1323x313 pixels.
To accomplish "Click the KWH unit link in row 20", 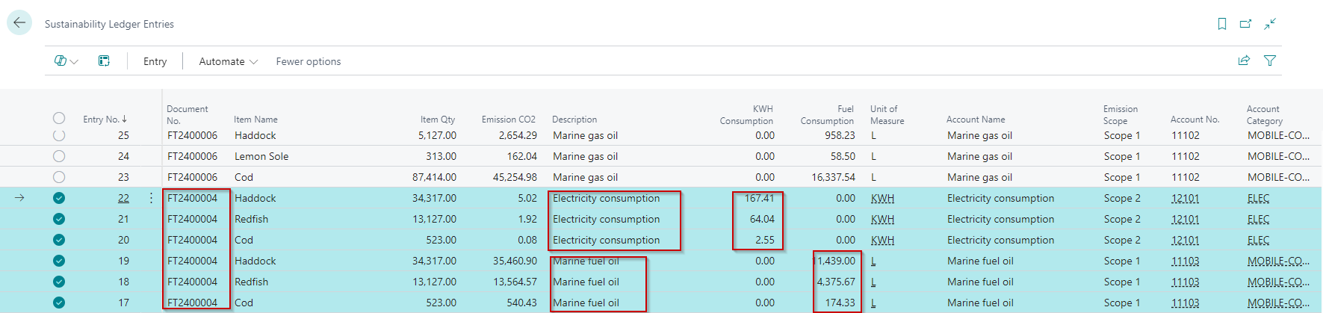I will tap(882, 240).
